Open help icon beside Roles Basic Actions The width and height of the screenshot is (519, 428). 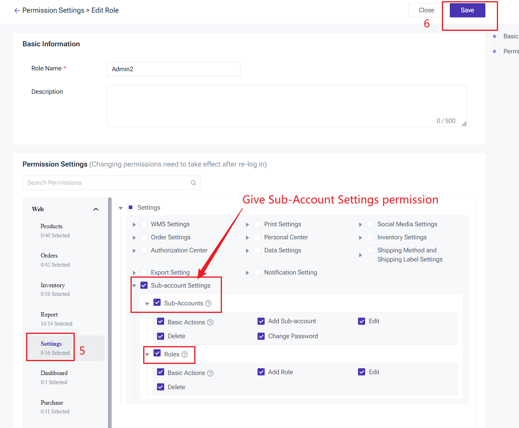coord(210,373)
